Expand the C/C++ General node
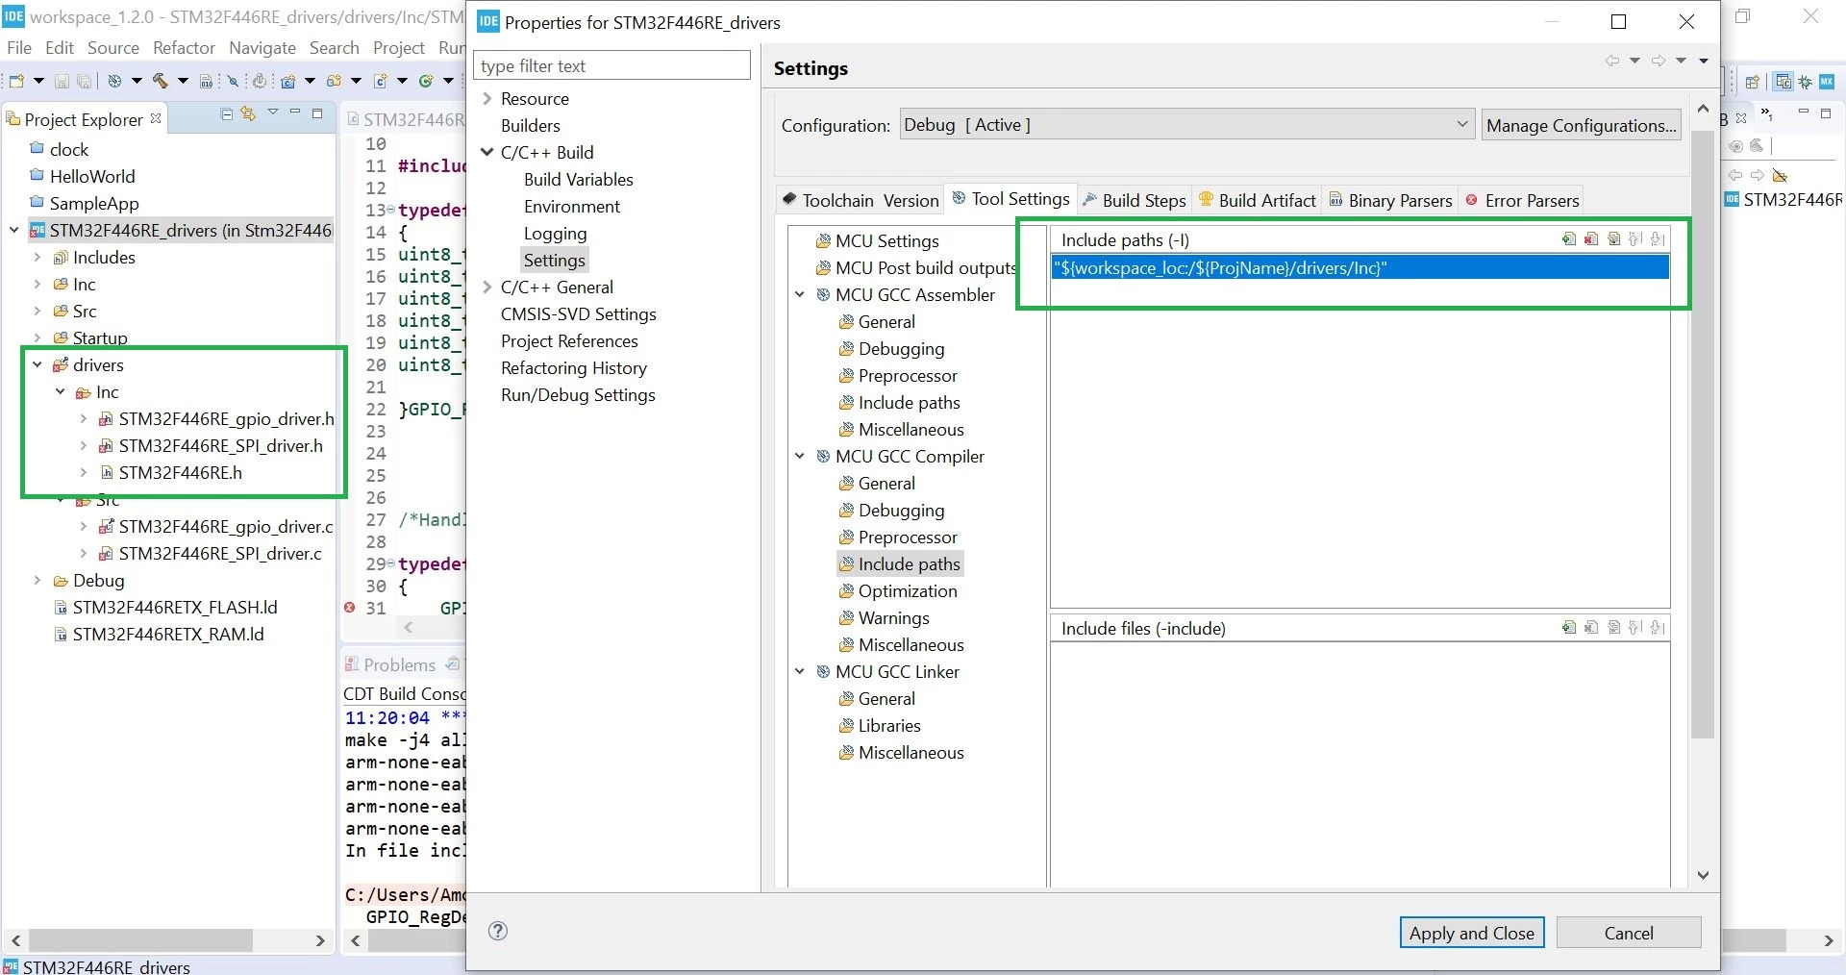The height and width of the screenshot is (975, 1846). point(487,287)
